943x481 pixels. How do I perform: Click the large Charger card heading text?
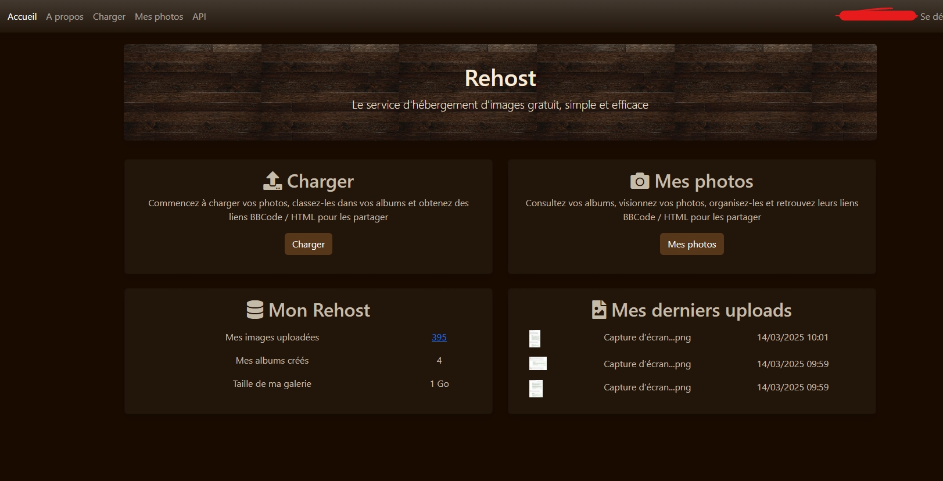(x=320, y=181)
